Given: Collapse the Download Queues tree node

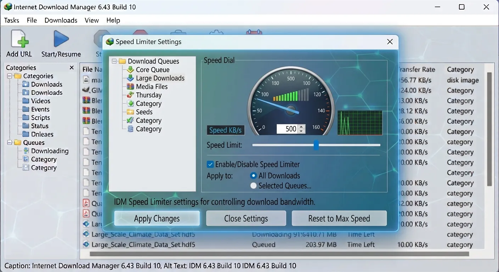Looking at the screenshot, I should pyautogui.click(x=114, y=61).
